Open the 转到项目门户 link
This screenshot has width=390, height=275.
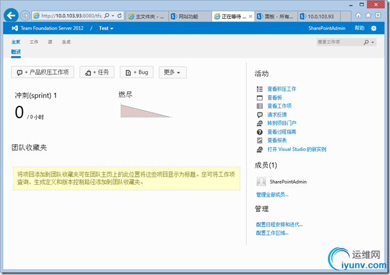tap(281, 123)
